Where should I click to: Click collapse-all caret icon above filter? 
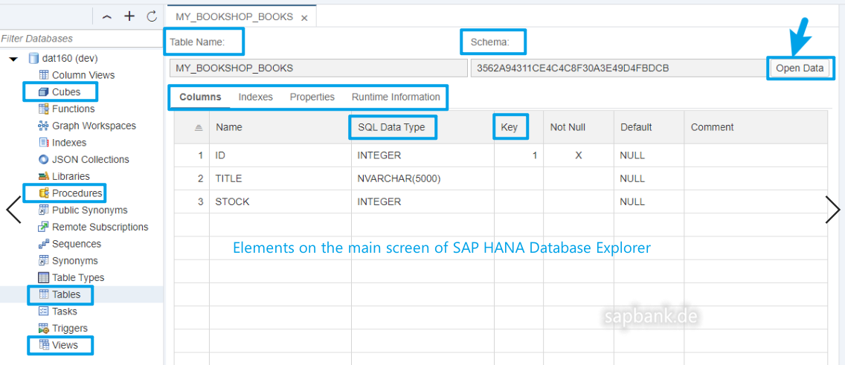point(107,16)
